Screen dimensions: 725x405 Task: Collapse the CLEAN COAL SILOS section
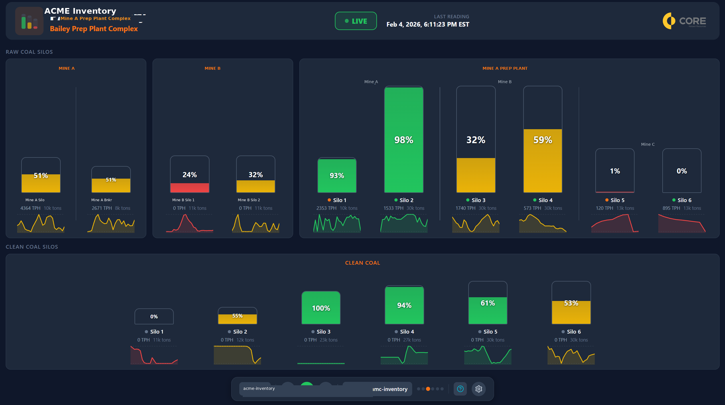32,247
